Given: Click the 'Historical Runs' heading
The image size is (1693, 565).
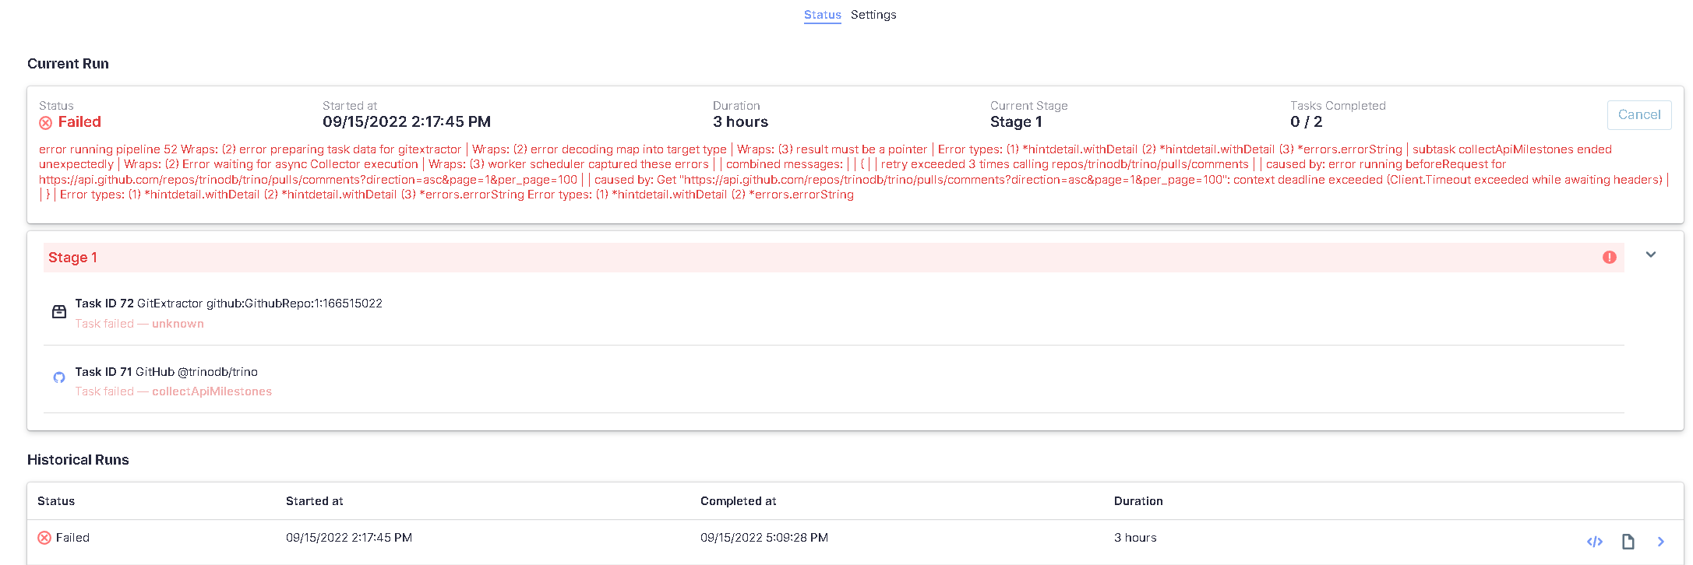Looking at the screenshot, I should click(x=78, y=460).
